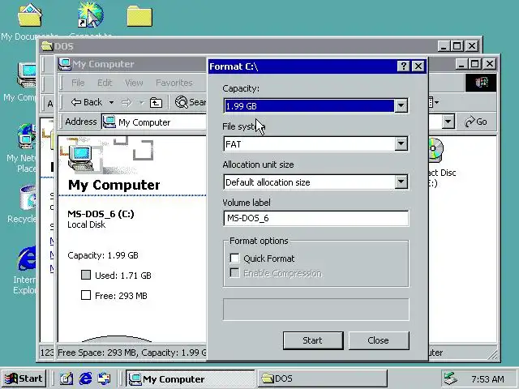The image size is (519, 389).
Task: Click the Up folder toolbar icon
Action: (156, 103)
